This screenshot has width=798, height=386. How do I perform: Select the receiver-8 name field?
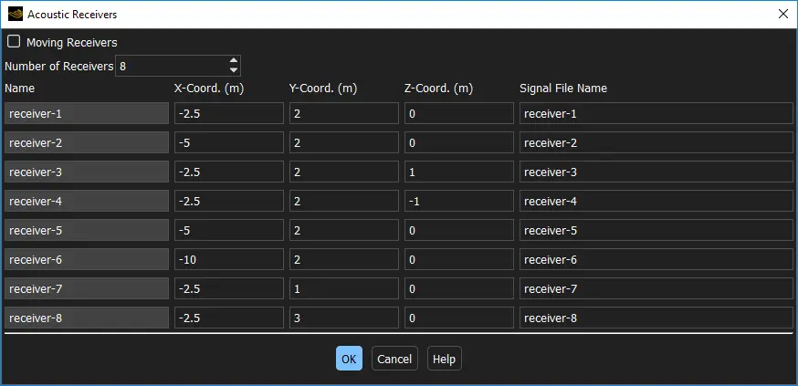(x=87, y=318)
